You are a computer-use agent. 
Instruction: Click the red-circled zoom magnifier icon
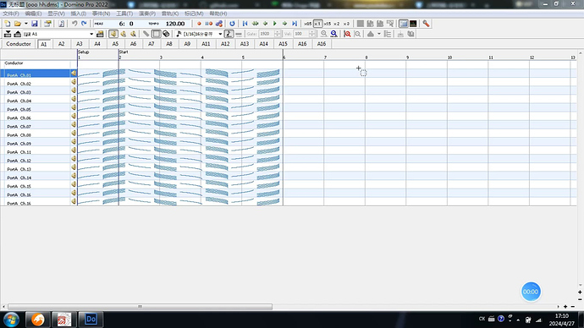click(347, 34)
